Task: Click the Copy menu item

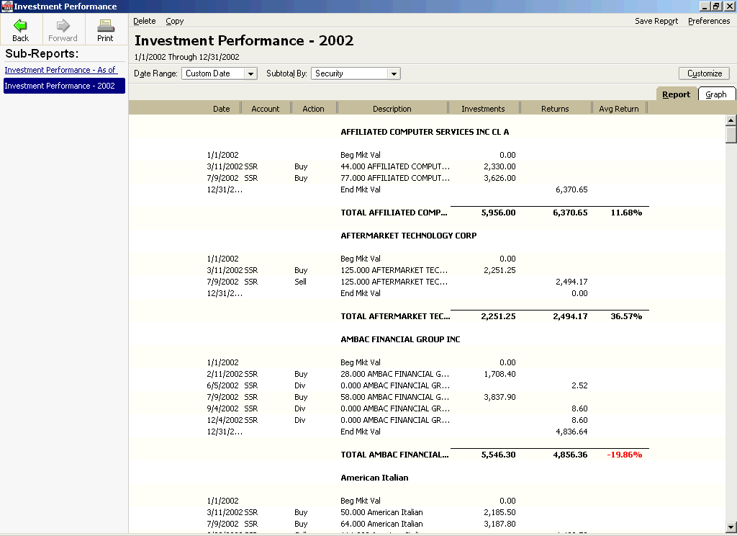Action: 174,21
